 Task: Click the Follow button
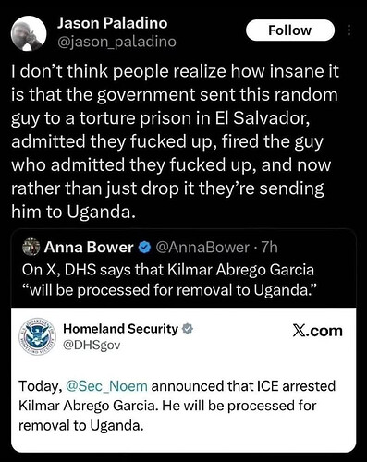[x=290, y=30]
